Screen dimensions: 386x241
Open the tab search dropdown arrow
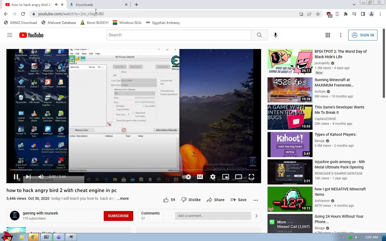point(354,5)
